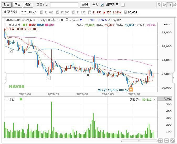Zoom in with the plus icon
Image resolution: width=177 pixels, height=144 pixels.
[x=160, y=141]
